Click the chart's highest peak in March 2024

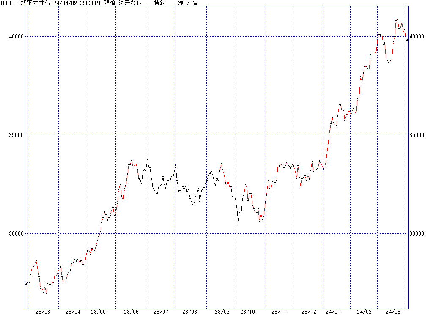(x=397, y=19)
